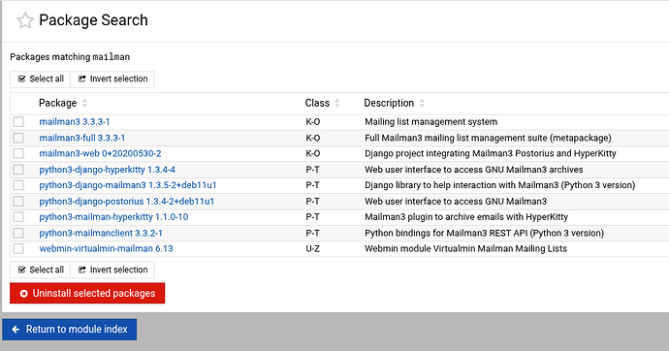This screenshot has width=669, height=351.
Task: Open python3-mailman-hyperkitty 1.1.0-10 package details
Action: point(113,217)
